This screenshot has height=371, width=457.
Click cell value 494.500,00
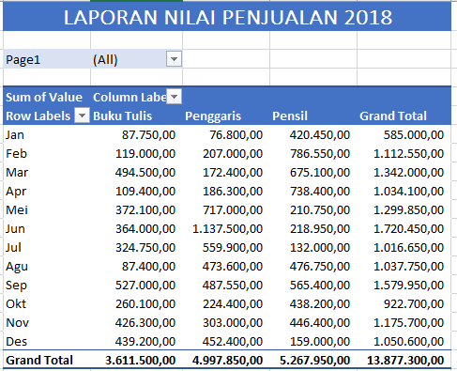pos(145,173)
